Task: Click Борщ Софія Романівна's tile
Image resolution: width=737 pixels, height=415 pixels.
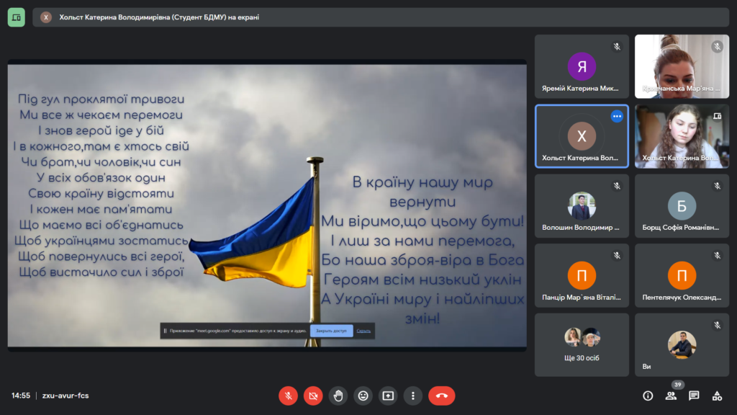Action: (681, 206)
